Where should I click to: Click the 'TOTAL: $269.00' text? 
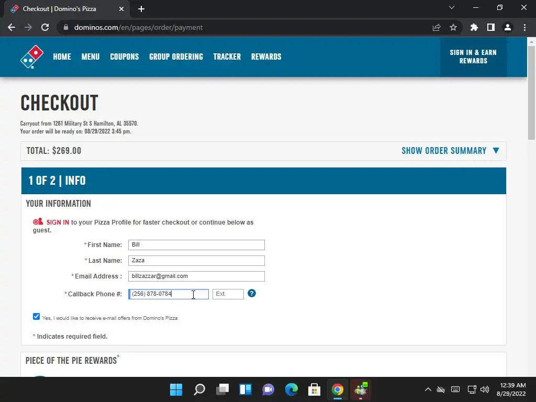click(54, 151)
